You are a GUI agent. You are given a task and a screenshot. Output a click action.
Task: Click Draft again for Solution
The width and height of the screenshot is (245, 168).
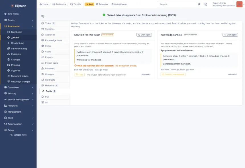click(x=144, y=35)
